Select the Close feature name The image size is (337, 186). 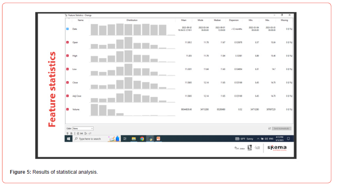pos(75,82)
